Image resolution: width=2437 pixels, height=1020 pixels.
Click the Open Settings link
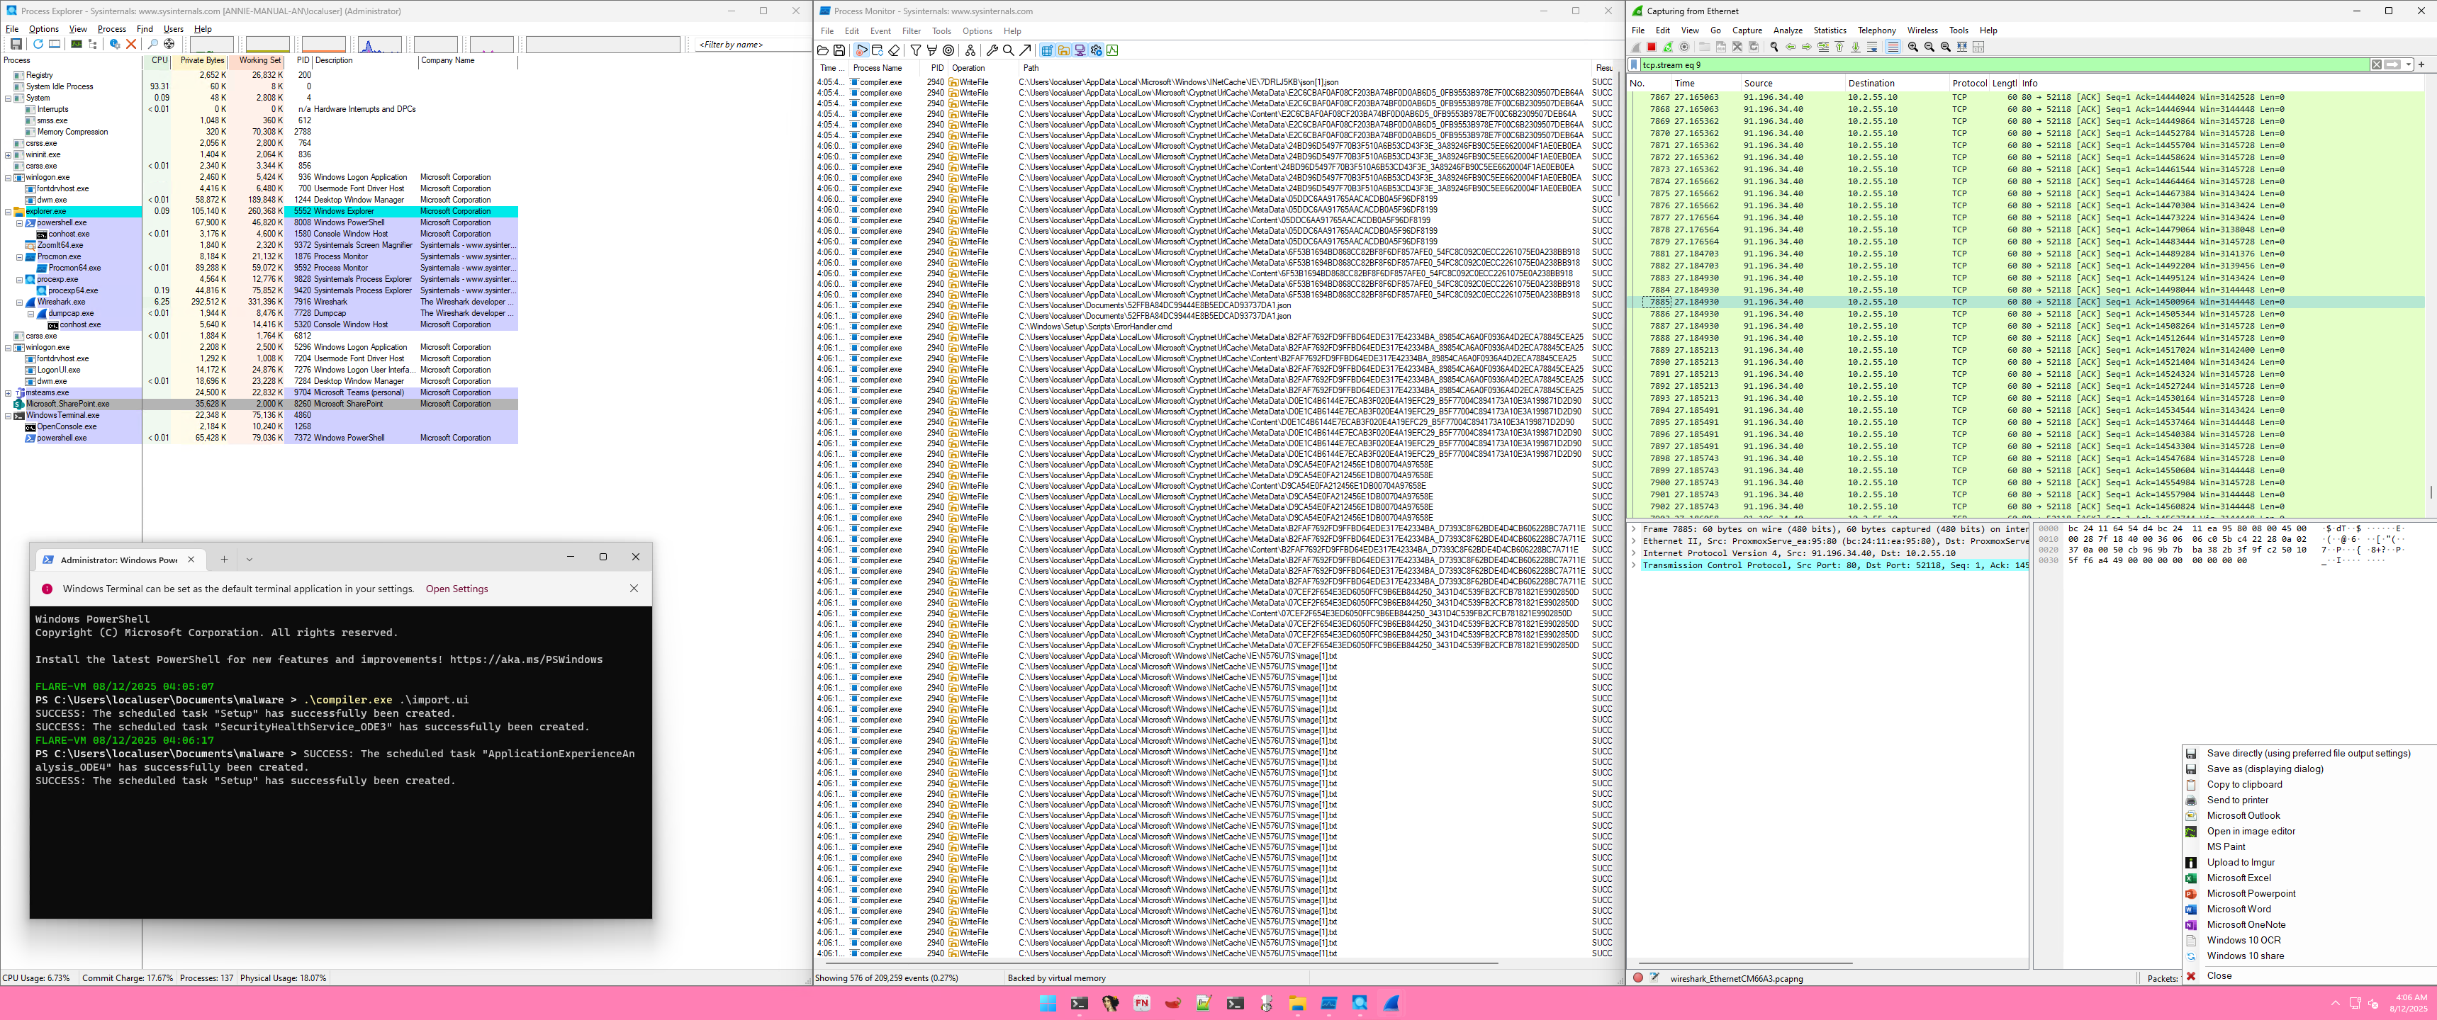pos(456,589)
